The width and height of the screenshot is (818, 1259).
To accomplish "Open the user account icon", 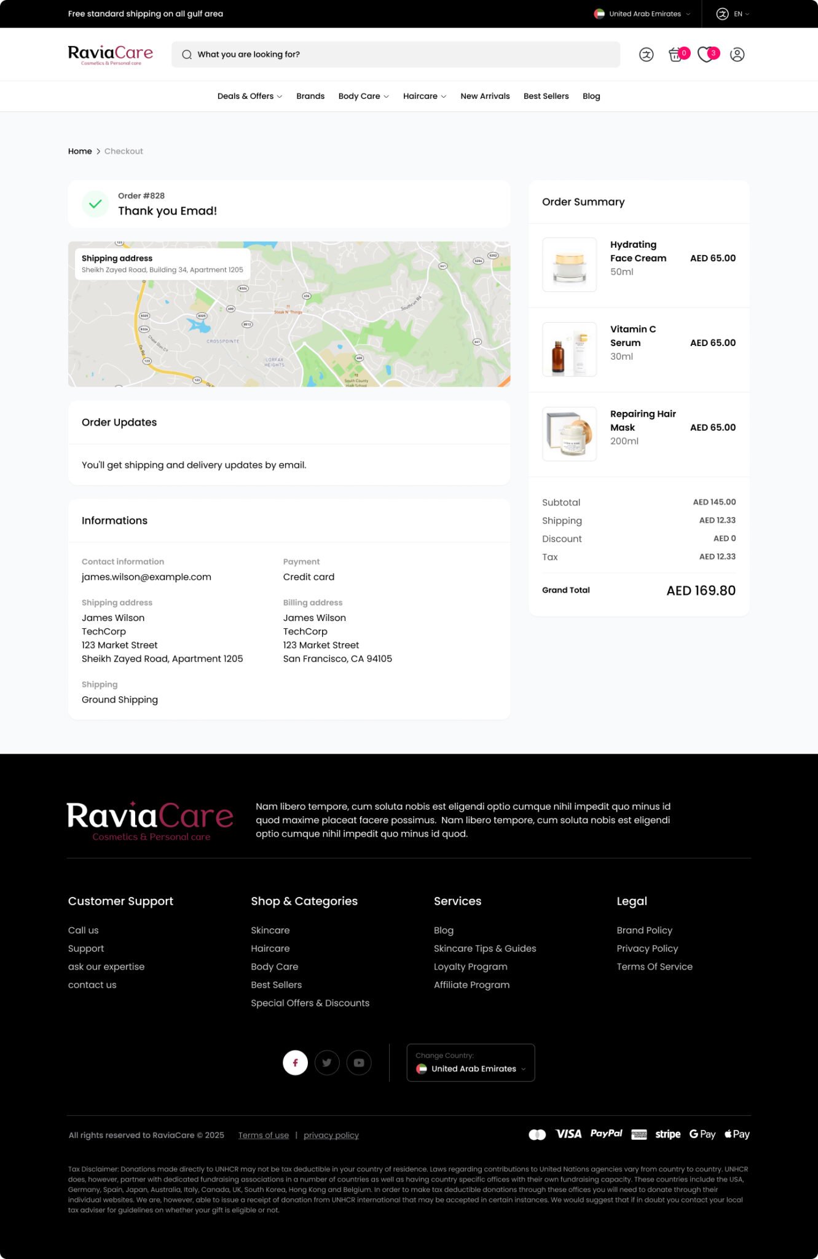I will tap(737, 55).
